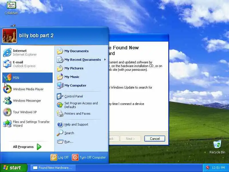Viewport: 229px width, 172px height.
Task: Click the Help and Support question icon
Action: point(60,124)
